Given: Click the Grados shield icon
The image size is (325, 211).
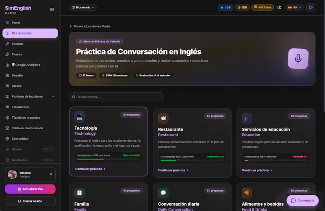Looking at the screenshot, I should [x=7, y=149].
